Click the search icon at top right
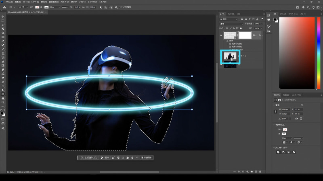This screenshot has height=181, width=323. pyautogui.click(x=308, y=7)
